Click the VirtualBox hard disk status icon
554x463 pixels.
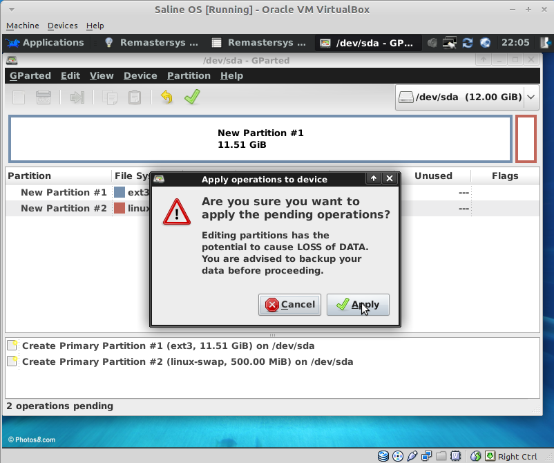point(383,456)
